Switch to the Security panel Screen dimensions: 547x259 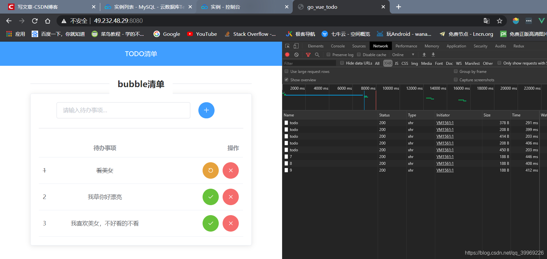point(480,46)
